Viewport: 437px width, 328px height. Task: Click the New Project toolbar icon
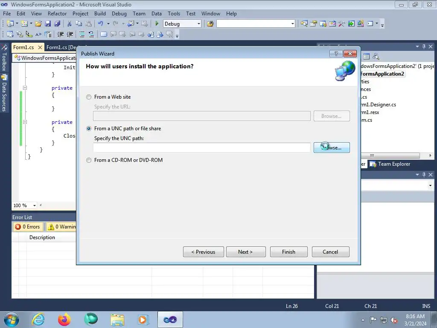(x=10, y=24)
